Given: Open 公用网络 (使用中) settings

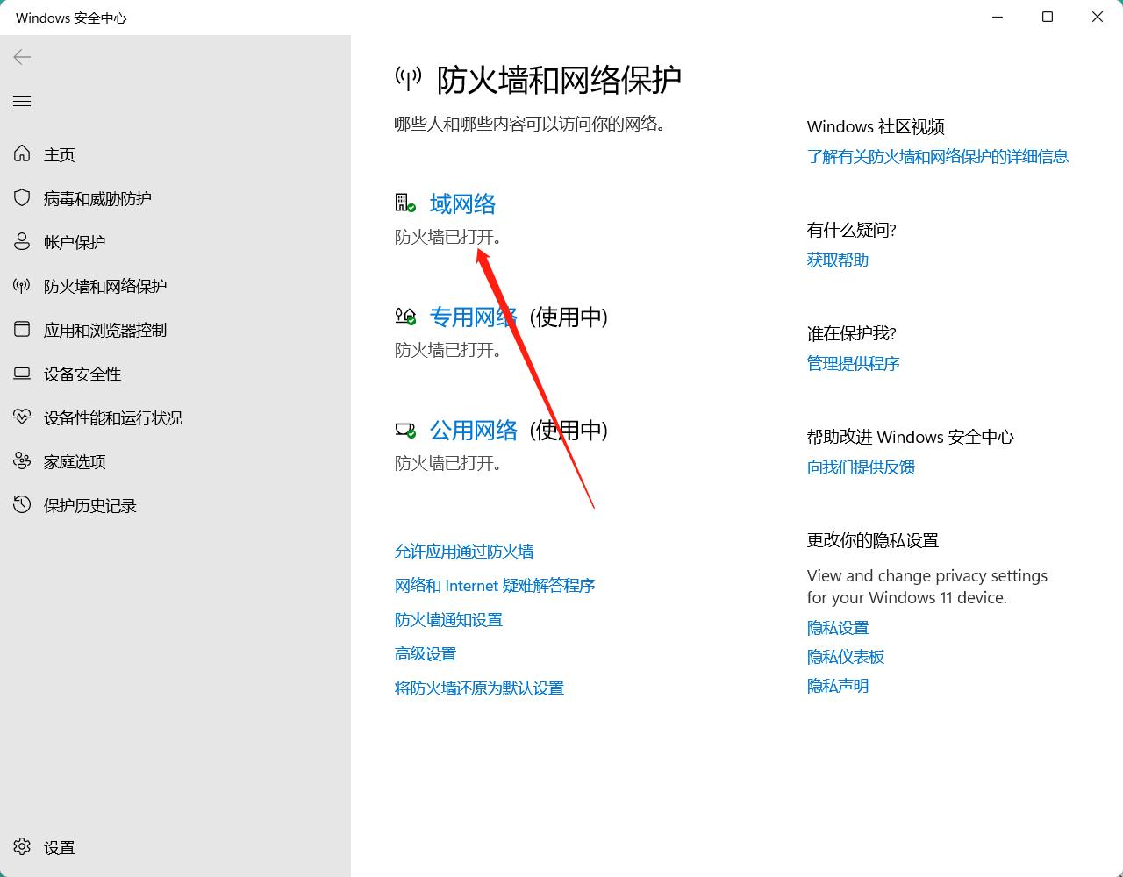Looking at the screenshot, I should (474, 430).
